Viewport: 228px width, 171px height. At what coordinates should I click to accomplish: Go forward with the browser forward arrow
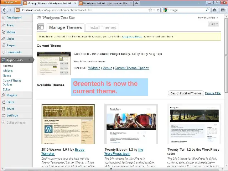point(10,10)
